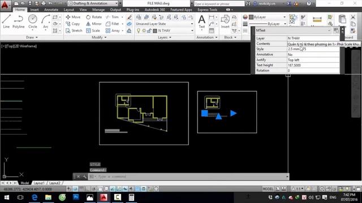
Task: Open the Express Tools ribbon tab
Action: click(207, 10)
